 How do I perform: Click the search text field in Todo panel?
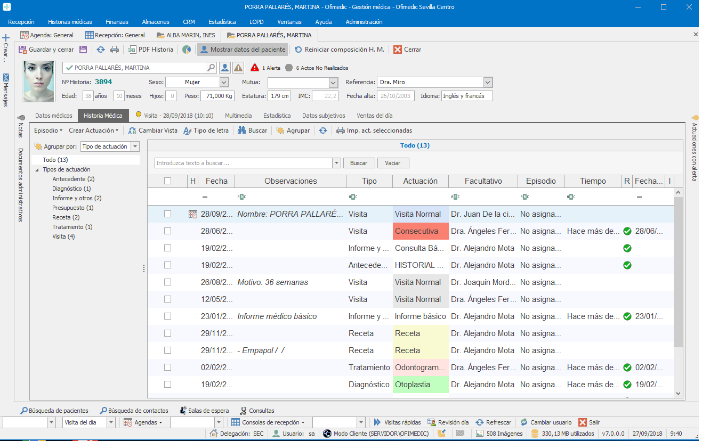(x=243, y=163)
